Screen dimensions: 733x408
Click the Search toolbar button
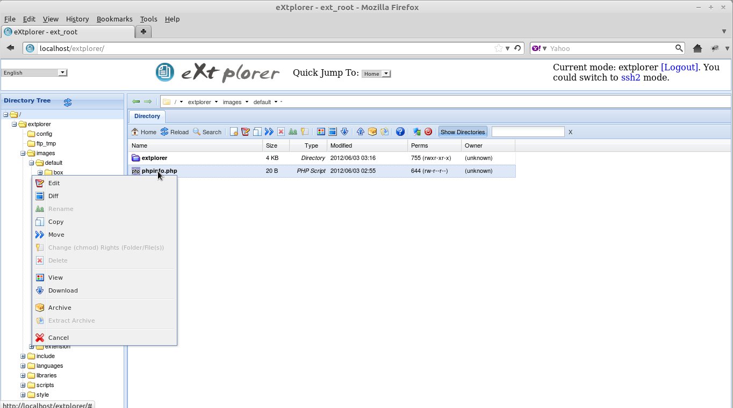(x=207, y=132)
